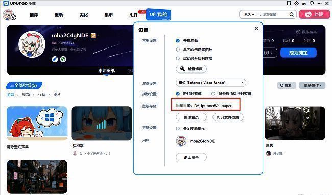Image resolution: width=332 pixels, height=195 pixels.
Task: Enable 启动时开启啊噗喵 option
Action: coord(178,58)
